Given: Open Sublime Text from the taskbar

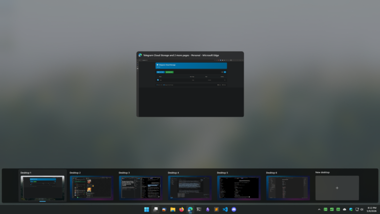Looking at the screenshot, I should (216, 210).
